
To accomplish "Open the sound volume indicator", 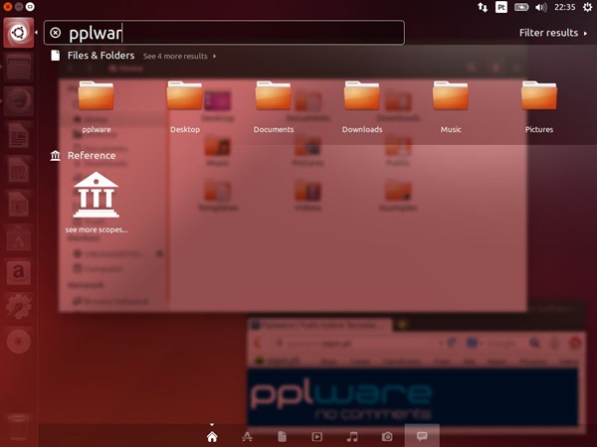I will pos(541,7).
